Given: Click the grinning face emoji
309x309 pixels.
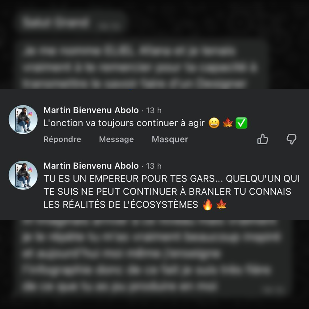Looking at the screenshot, I should coord(214,123).
